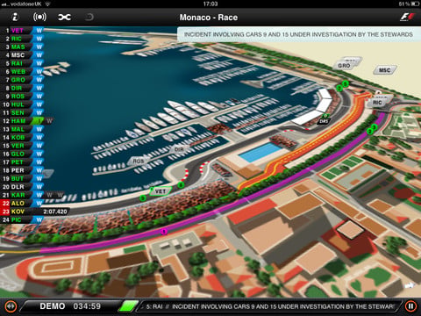This screenshot has height=316, width=421.
Task: Select the VET car label on track
Action: 160,191
